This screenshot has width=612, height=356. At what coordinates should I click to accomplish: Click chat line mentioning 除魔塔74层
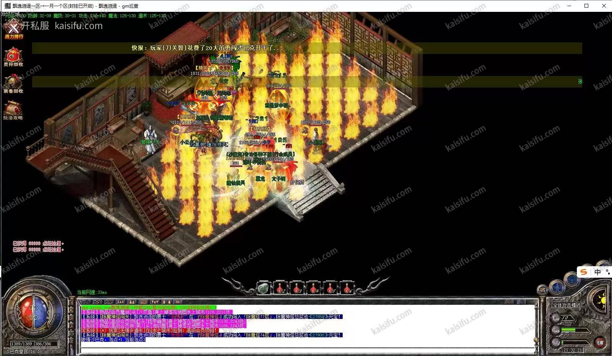click(212, 335)
